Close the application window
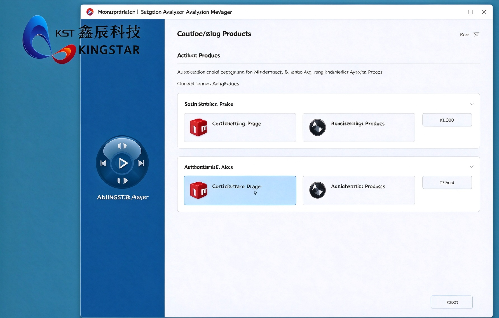Image resolution: width=499 pixels, height=318 pixels. 484,12
